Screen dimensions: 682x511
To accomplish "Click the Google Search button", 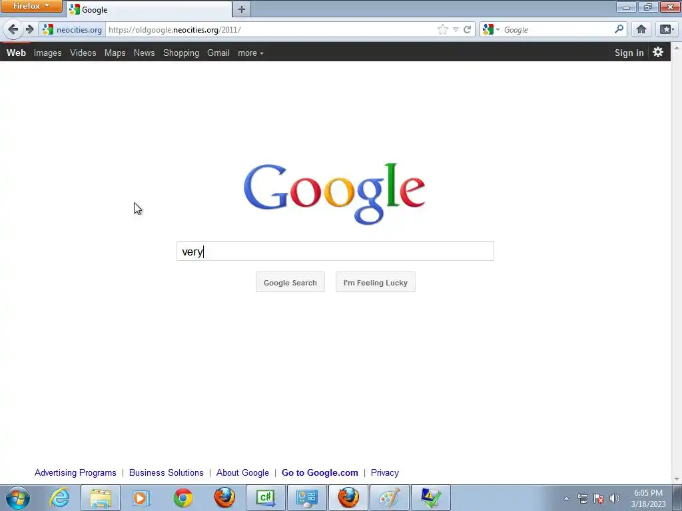I will click(290, 282).
